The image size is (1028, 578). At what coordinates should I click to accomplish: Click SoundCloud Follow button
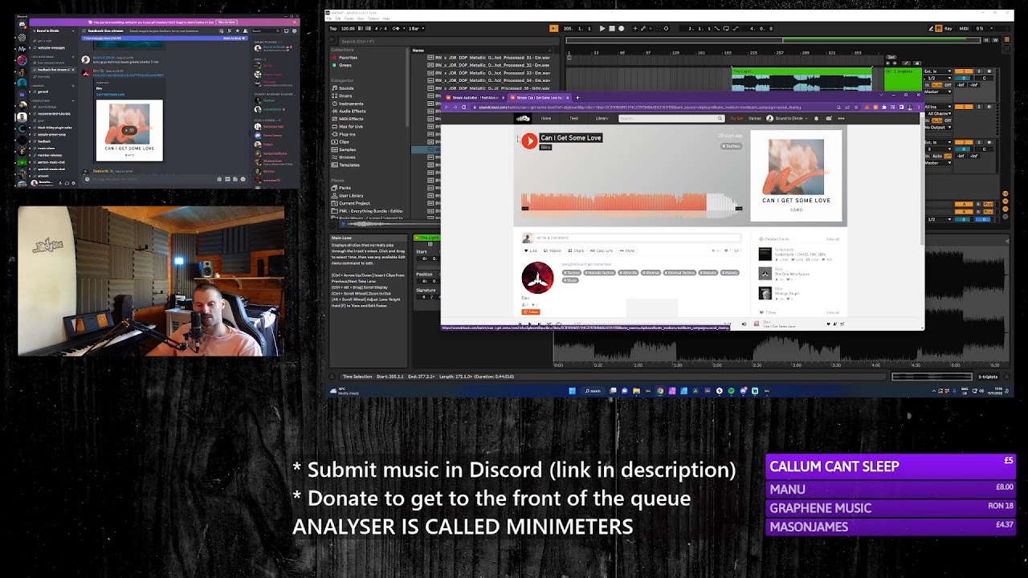[531, 311]
